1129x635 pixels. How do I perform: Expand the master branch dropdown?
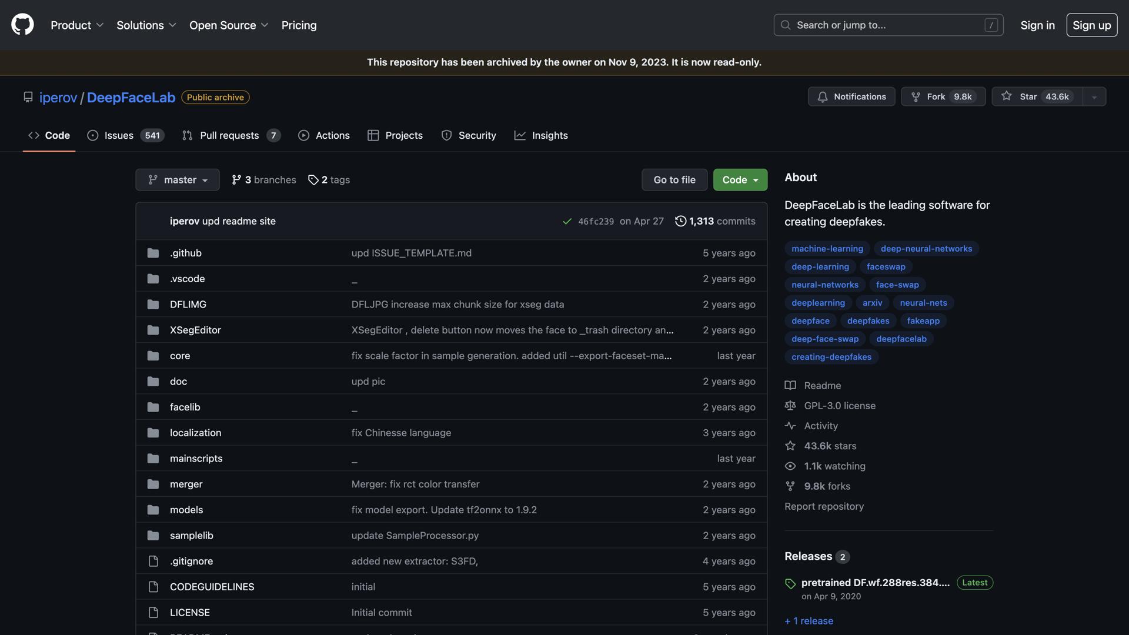coord(177,180)
